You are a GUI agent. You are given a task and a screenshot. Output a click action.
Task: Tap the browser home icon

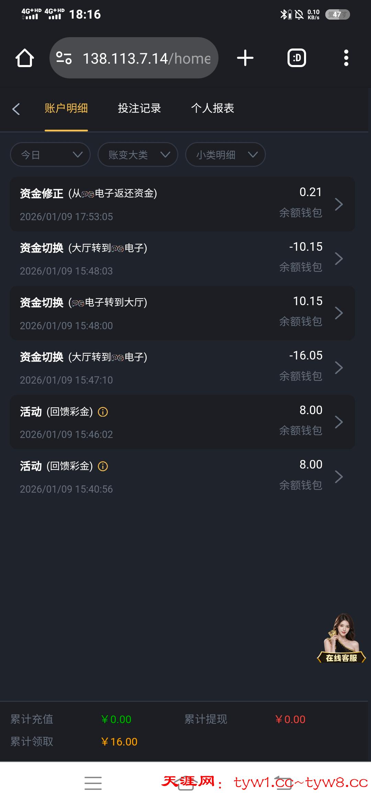(x=25, y=58)
